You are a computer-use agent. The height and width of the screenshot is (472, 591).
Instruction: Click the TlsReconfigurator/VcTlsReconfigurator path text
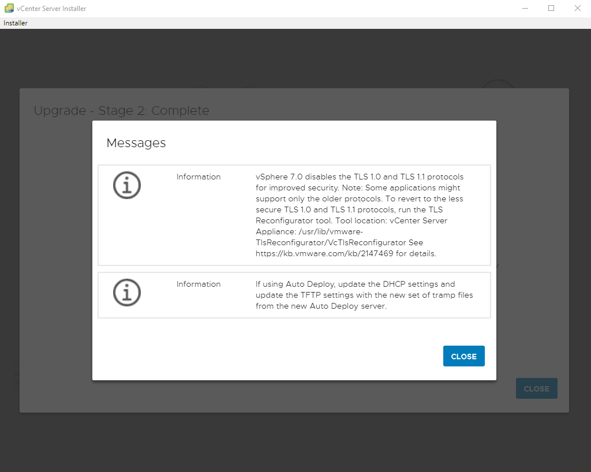click(331, 242)
